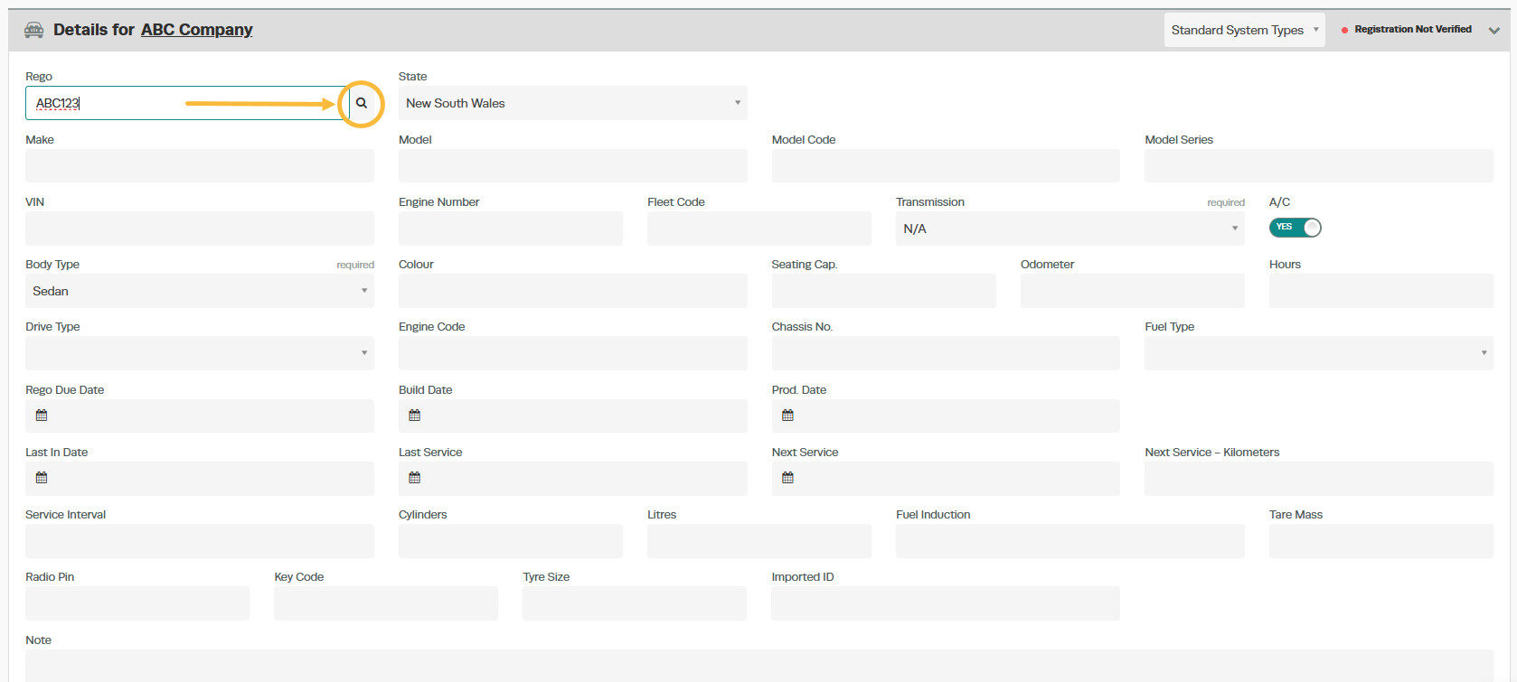Viewport: 1517px width, 682px height.
Task: Click the Service Interval input field
Action: pos(200,541)
